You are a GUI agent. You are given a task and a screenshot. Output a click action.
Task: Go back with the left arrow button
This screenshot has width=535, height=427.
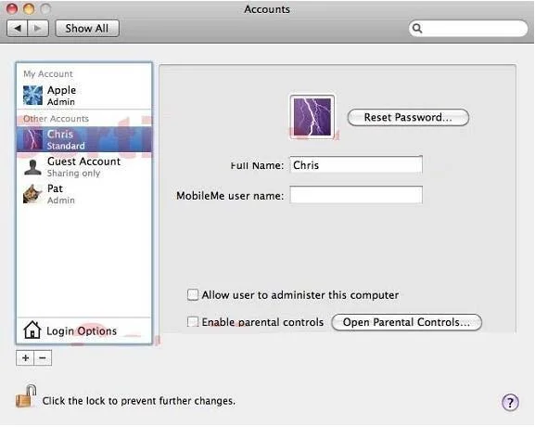pyautogui.click(x=18, y=28)
